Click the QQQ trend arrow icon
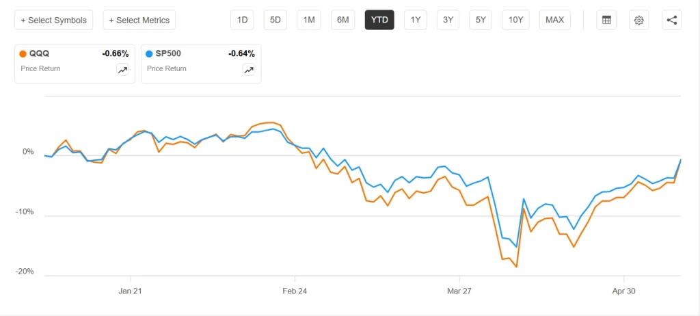The width and height of the screenshot is (700, 316). [122, 69]
